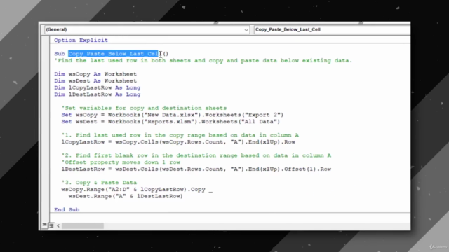
Task: Click the 'Find the last used row comment
Action: pos(203,61)
